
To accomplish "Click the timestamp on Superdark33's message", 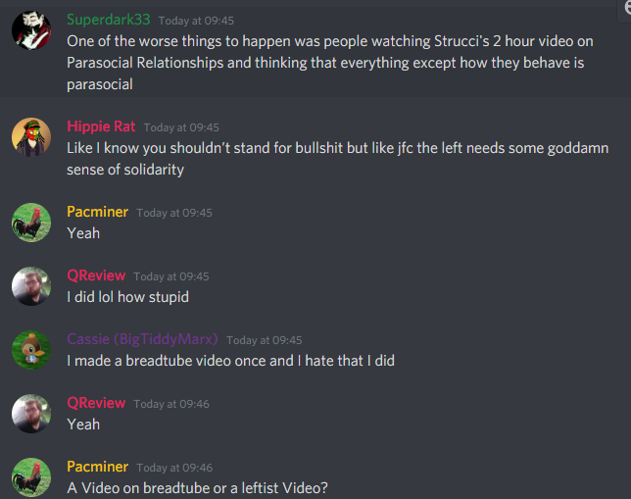I will click(x=196, y=21).
